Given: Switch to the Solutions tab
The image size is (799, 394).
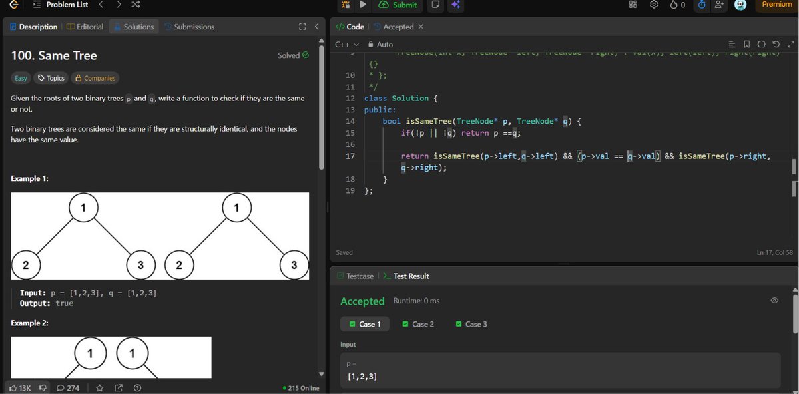Looking at the screenshot, I should pos(133,27).
